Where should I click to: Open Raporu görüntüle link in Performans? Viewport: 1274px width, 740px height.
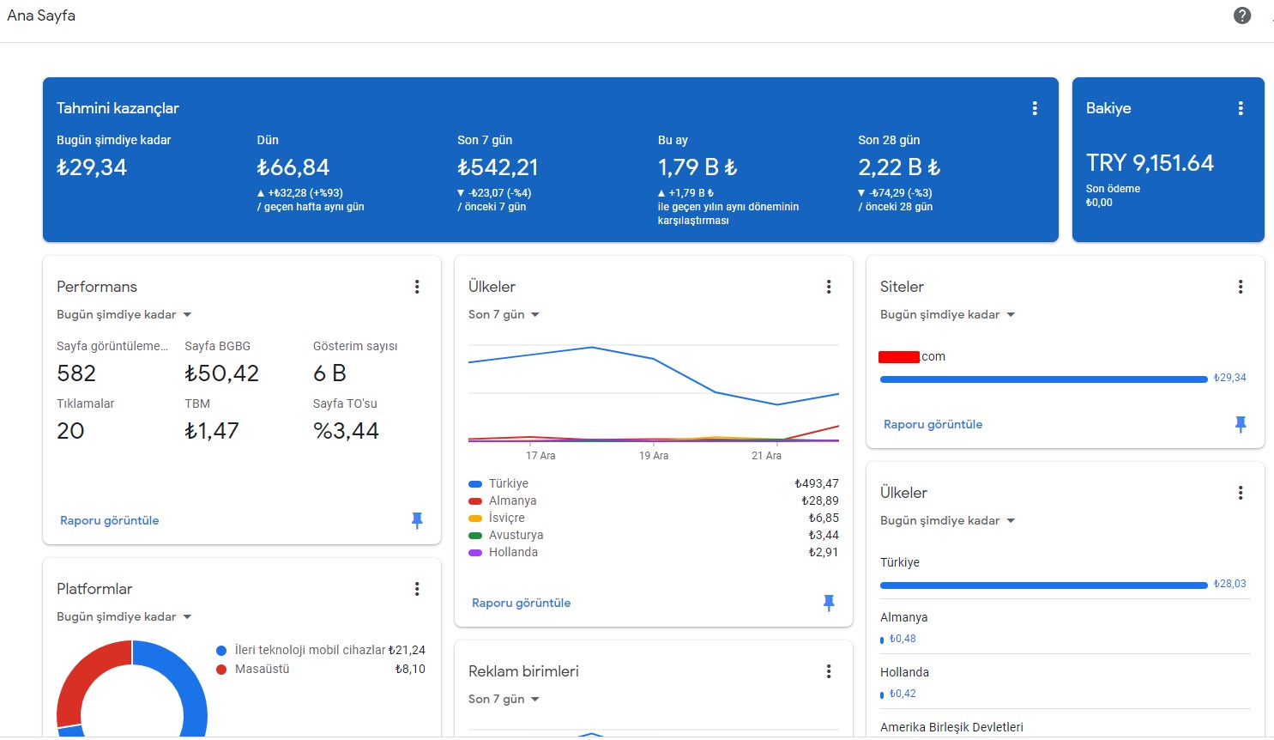[110, 520]
